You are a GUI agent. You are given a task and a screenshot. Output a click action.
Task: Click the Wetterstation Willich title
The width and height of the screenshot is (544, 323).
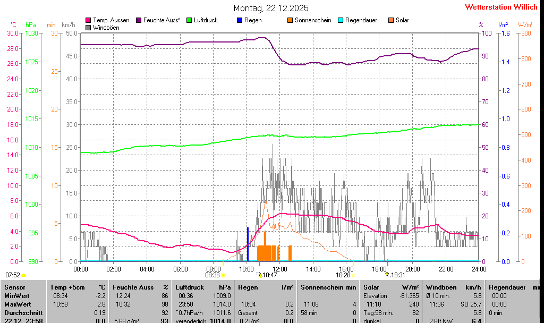502,7
